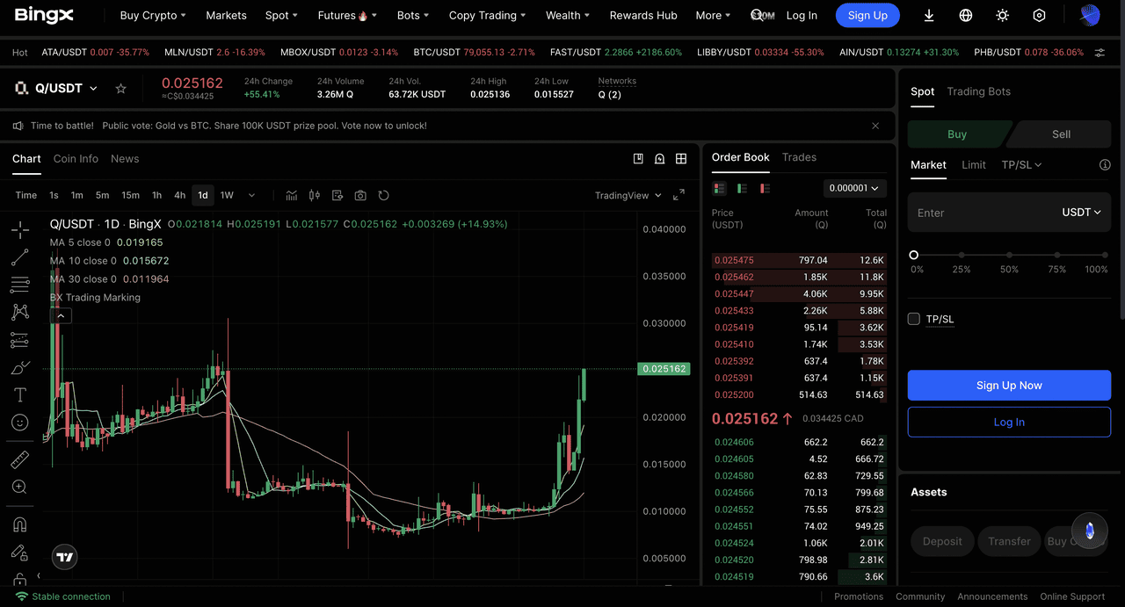Select the Text drawing tool

point(19,395)
